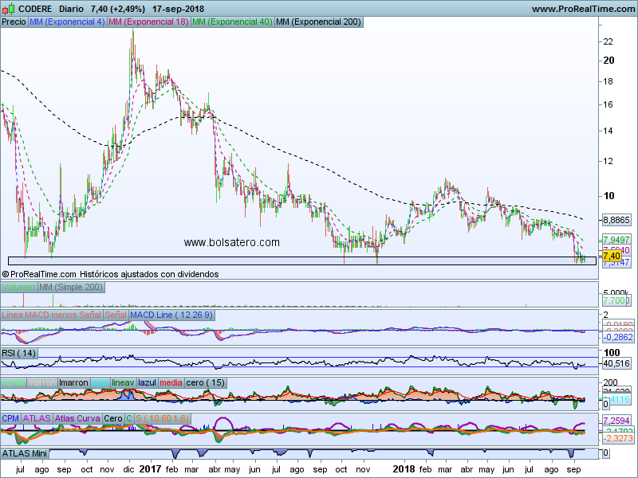Click the black support rectangle on price chart
Screen dimensions: 638x478
pos(301,261)
